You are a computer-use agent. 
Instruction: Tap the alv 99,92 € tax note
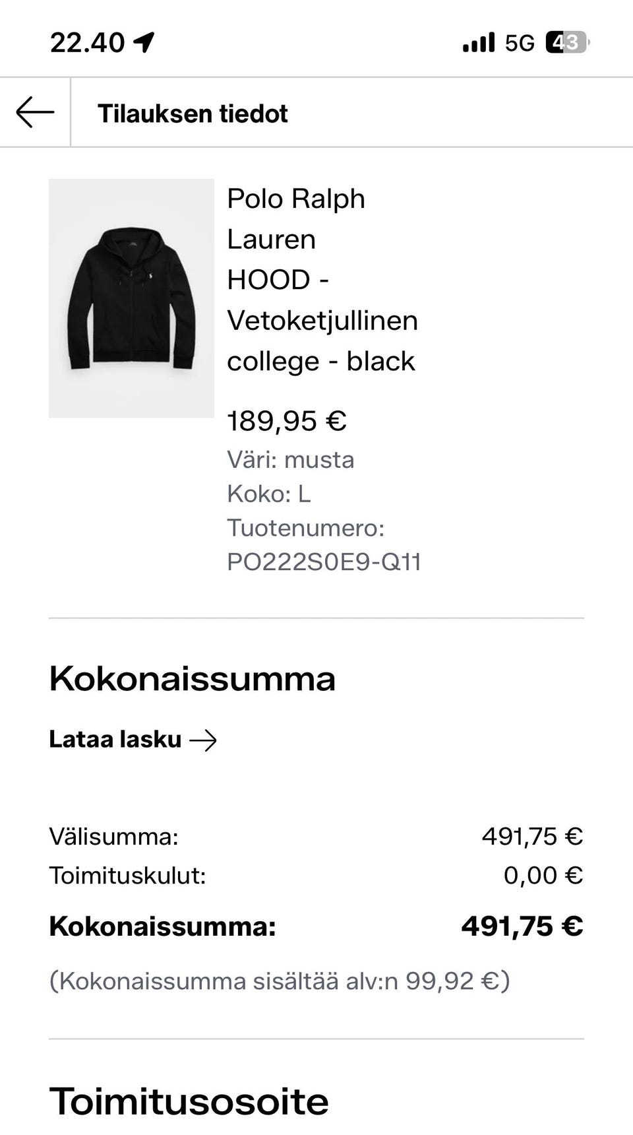point(280,981)
